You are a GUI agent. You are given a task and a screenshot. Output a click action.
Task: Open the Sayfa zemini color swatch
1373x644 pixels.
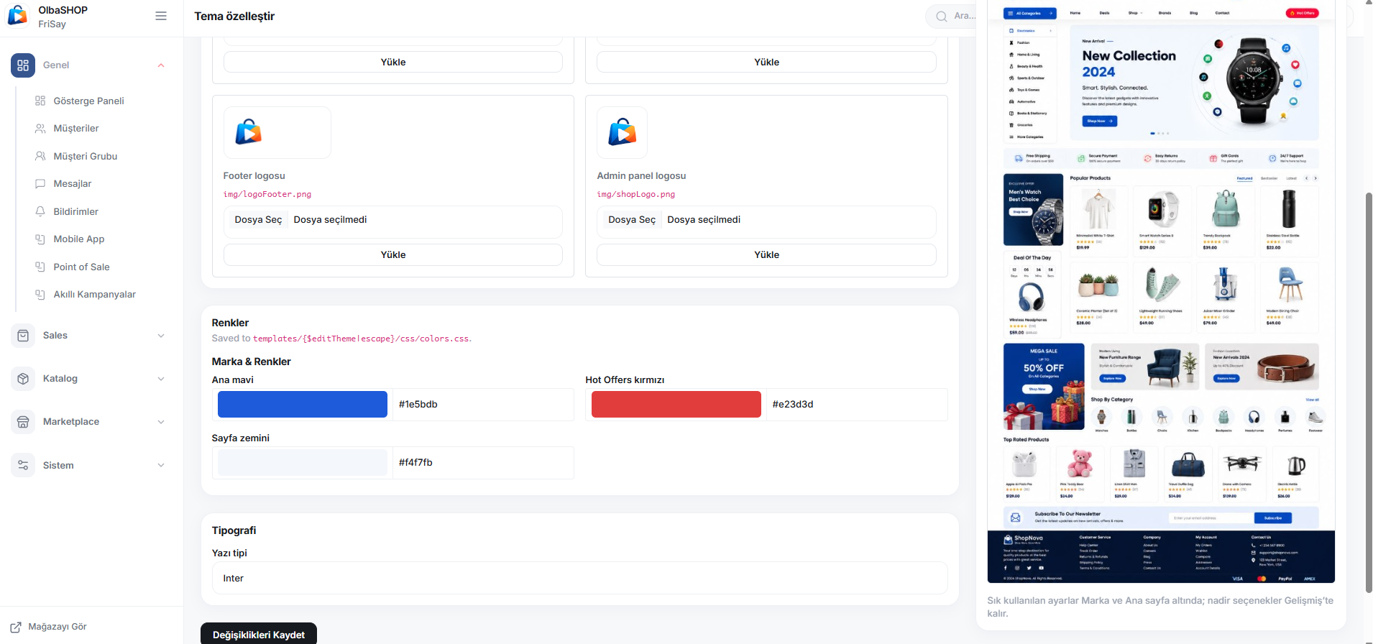click(x=303, y=463)
